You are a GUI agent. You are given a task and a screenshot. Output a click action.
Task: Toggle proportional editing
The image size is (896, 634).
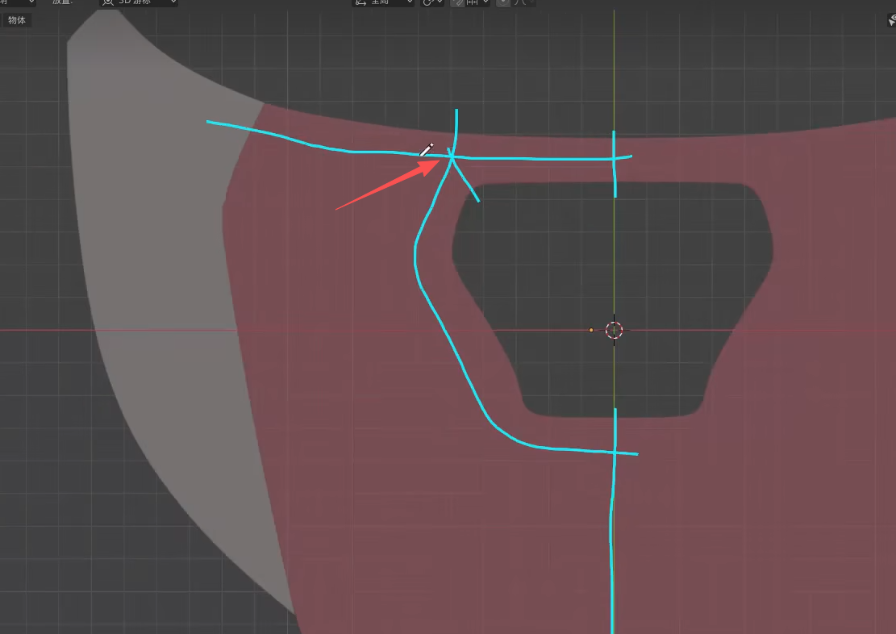click(503, 2)
